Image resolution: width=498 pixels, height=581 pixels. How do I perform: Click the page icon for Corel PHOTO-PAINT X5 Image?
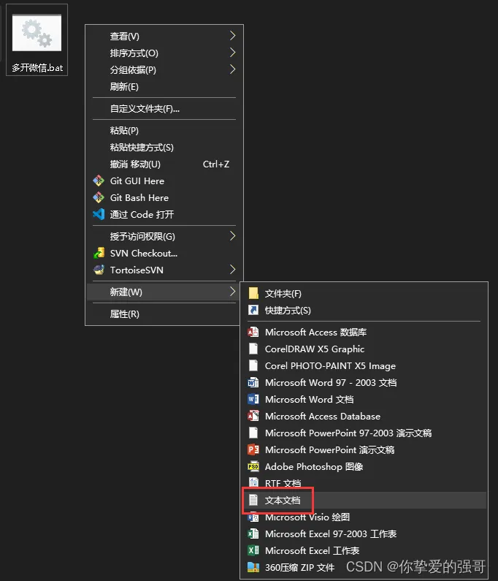253,365
